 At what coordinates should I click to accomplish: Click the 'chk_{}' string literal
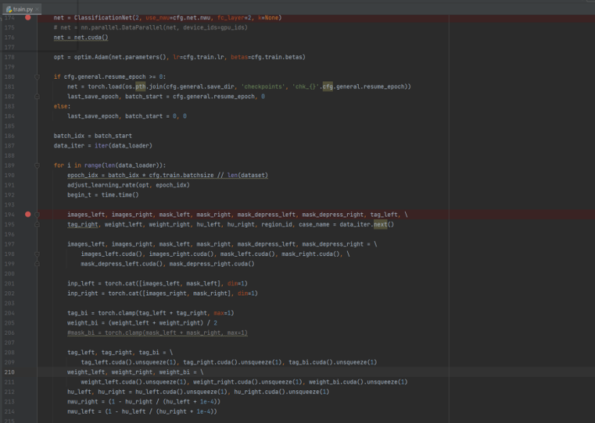(306, 87)
